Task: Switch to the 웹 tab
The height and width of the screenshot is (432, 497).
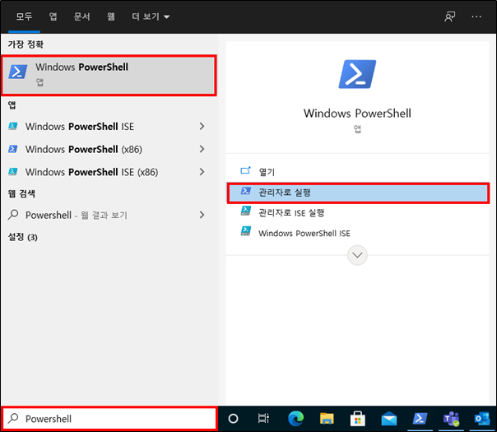Action: (110, 16)
